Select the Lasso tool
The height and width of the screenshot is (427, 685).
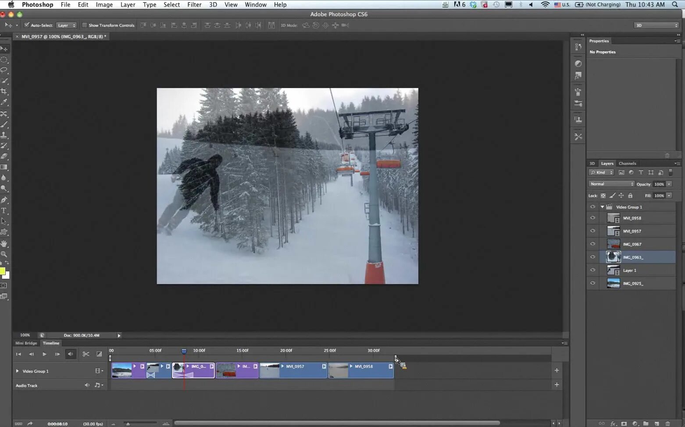[x=4, y=70]
